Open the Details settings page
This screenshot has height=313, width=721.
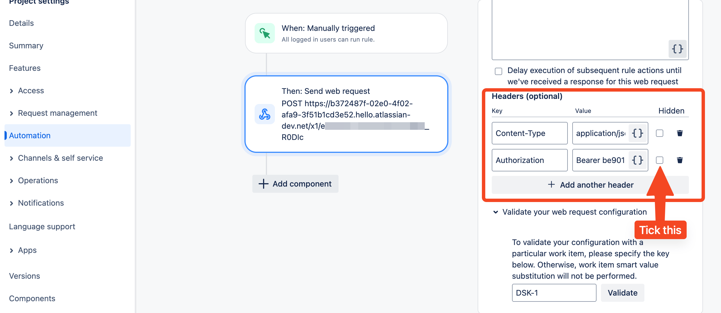click(x=21, y=23)
